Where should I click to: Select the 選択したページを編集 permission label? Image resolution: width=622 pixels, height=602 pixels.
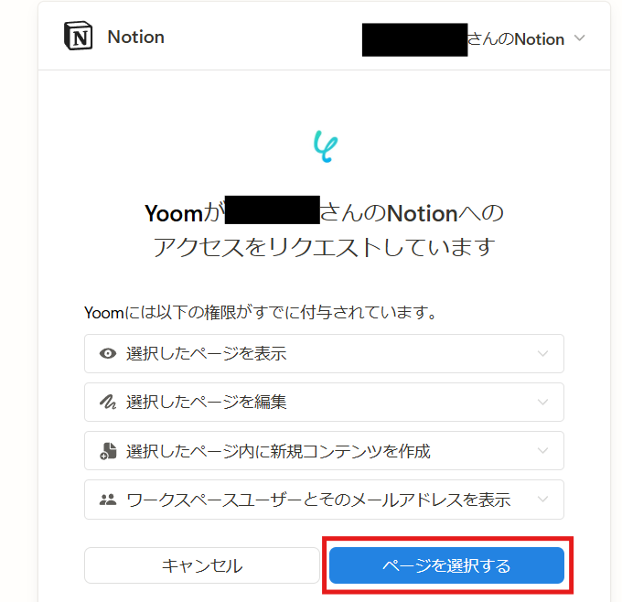click(206, 402)
